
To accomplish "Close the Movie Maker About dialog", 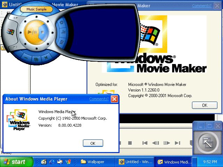I will [217, 6].
